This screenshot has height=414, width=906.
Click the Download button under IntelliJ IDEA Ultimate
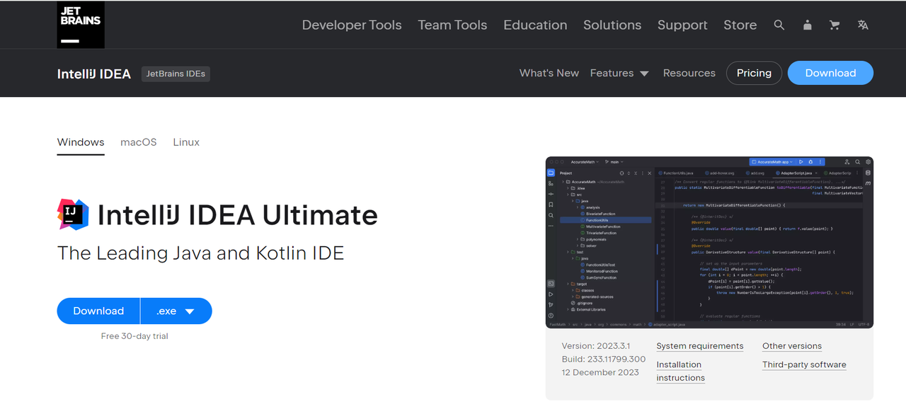pyautogui.click(x=98, y=311)
